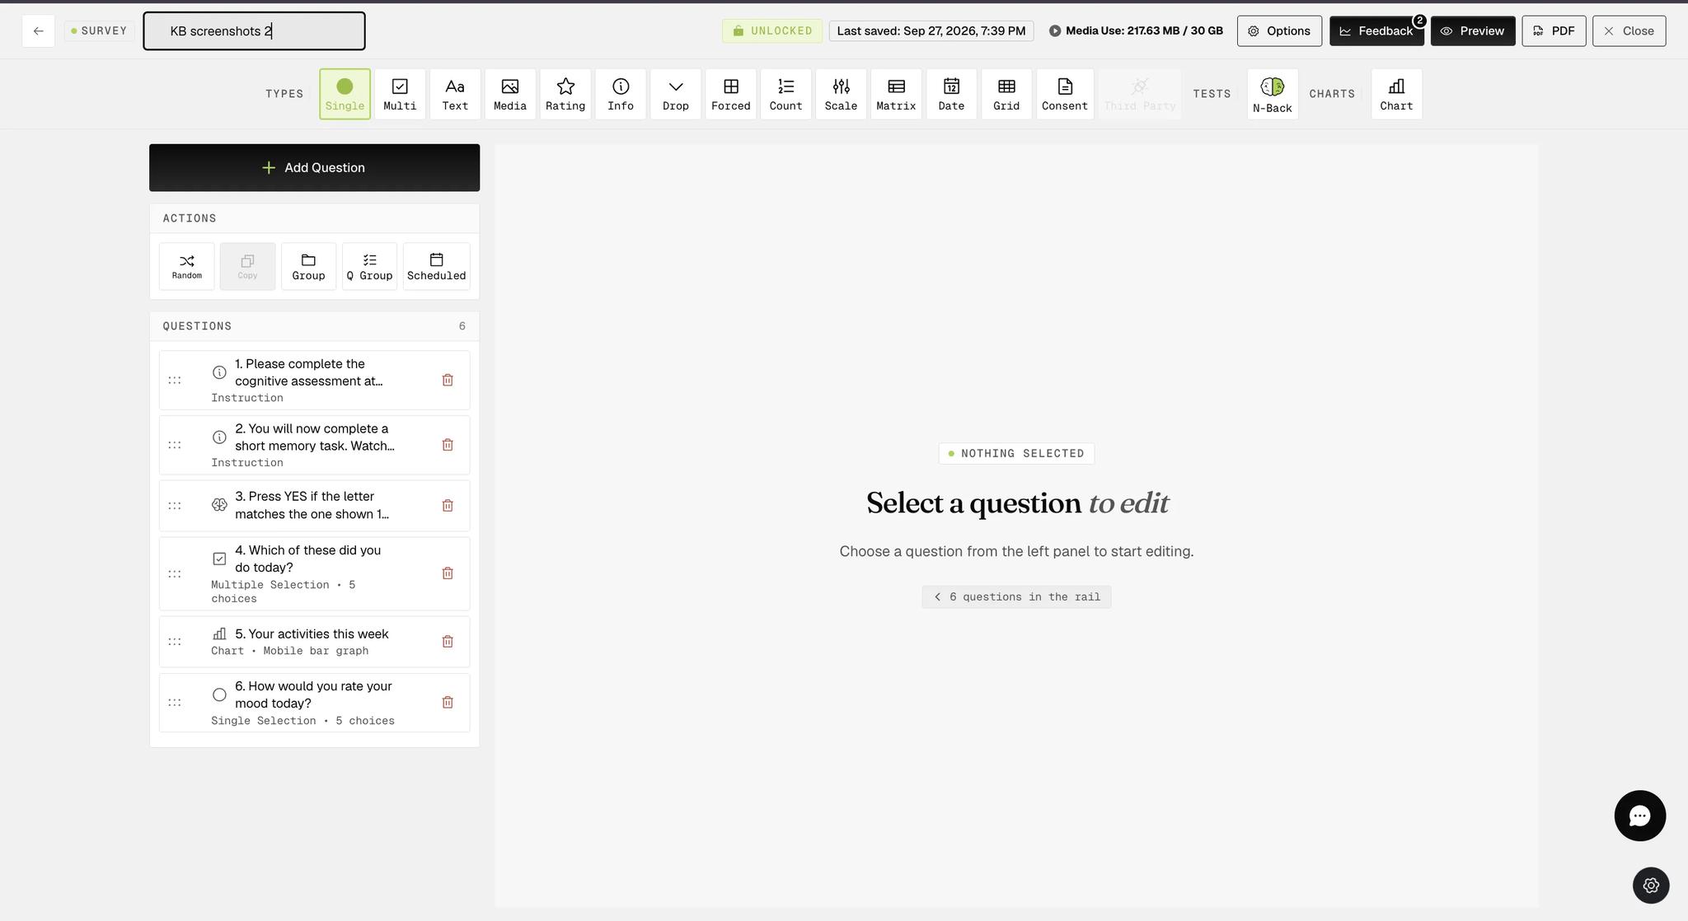The image size is (1688, 921).
Task: Click drag handle of question 6
Action: [175, 703]
